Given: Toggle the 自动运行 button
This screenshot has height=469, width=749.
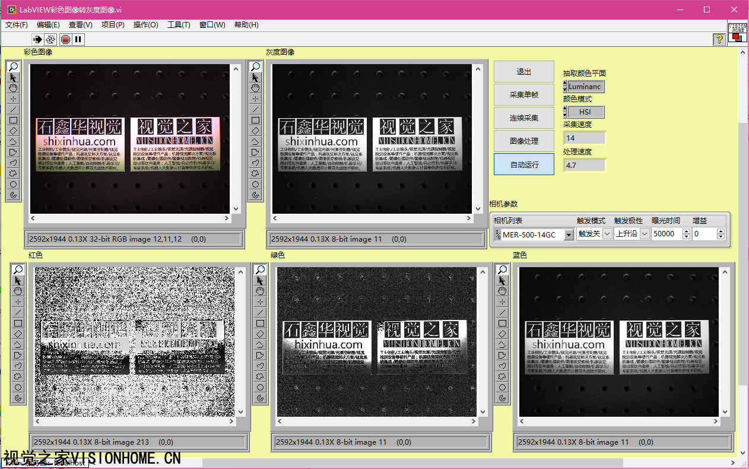Looking at the screenshot, I should coord(524,164).
